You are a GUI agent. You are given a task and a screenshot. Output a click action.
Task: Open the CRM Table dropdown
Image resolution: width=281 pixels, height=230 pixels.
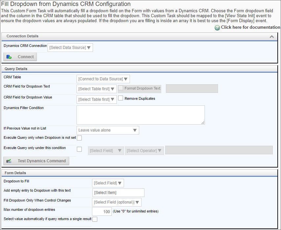103,79
